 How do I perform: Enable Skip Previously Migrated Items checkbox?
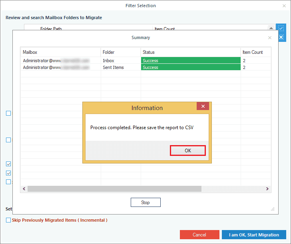point(8,220)
